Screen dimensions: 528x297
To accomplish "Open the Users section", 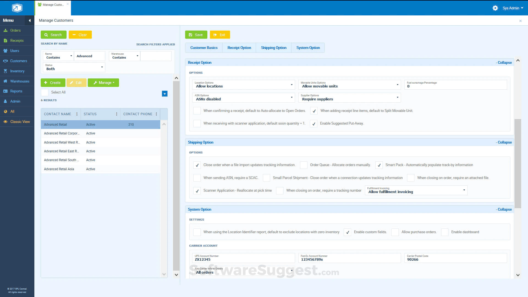I will pos(15,51).
